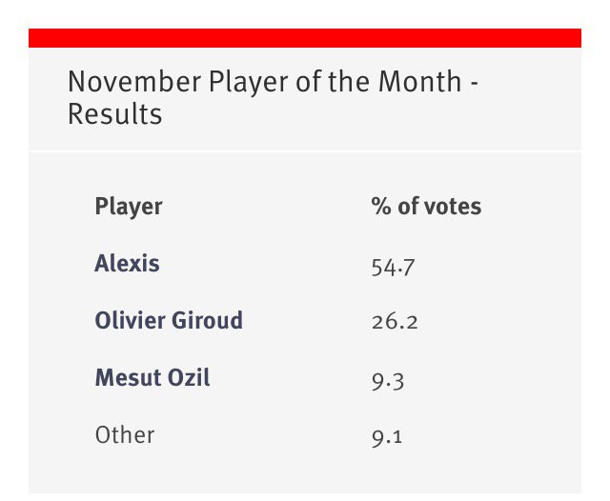Click the percent sign in votes header
Image resolution: width=610 pixels, height=501 pixels.
(381, 206)
